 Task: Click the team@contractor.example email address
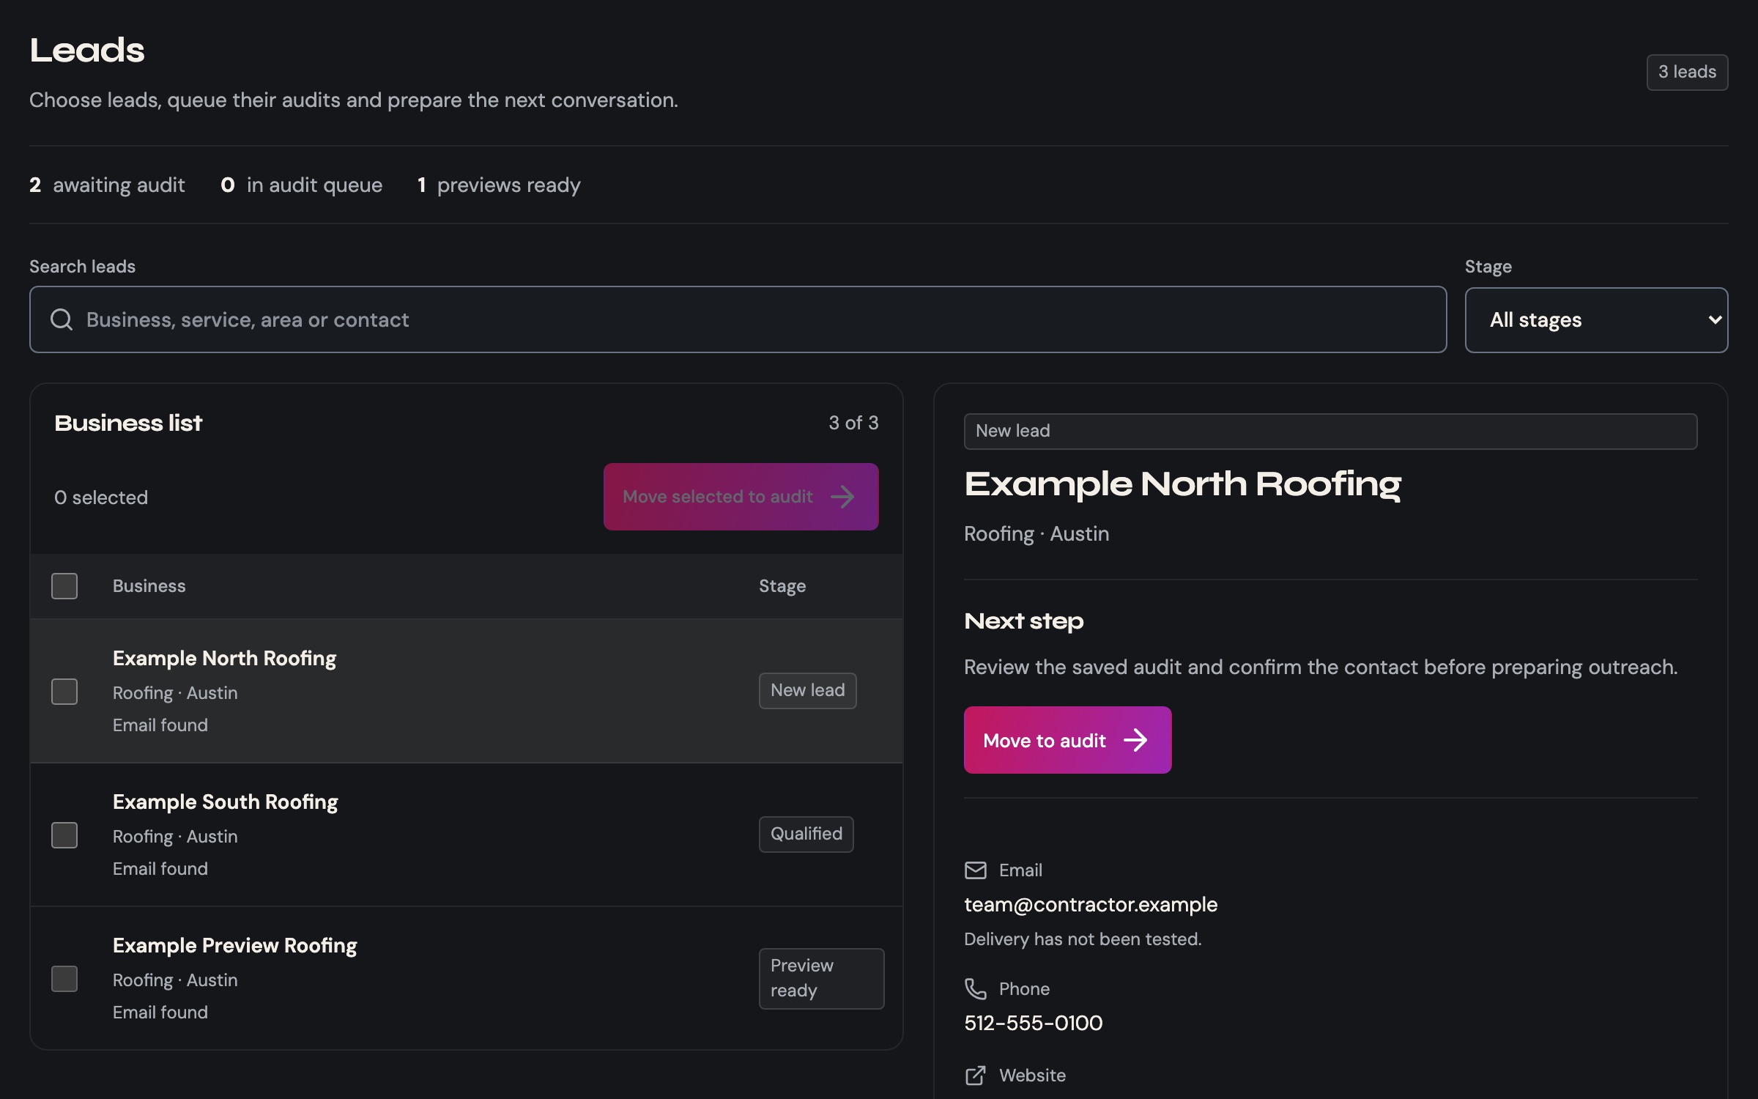pos(1091,904)
